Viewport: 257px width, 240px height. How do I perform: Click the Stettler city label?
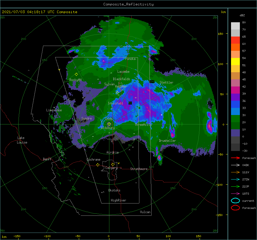tap(166, 82)
